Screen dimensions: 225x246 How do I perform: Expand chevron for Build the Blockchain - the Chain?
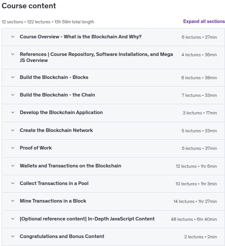click(13, 95)
